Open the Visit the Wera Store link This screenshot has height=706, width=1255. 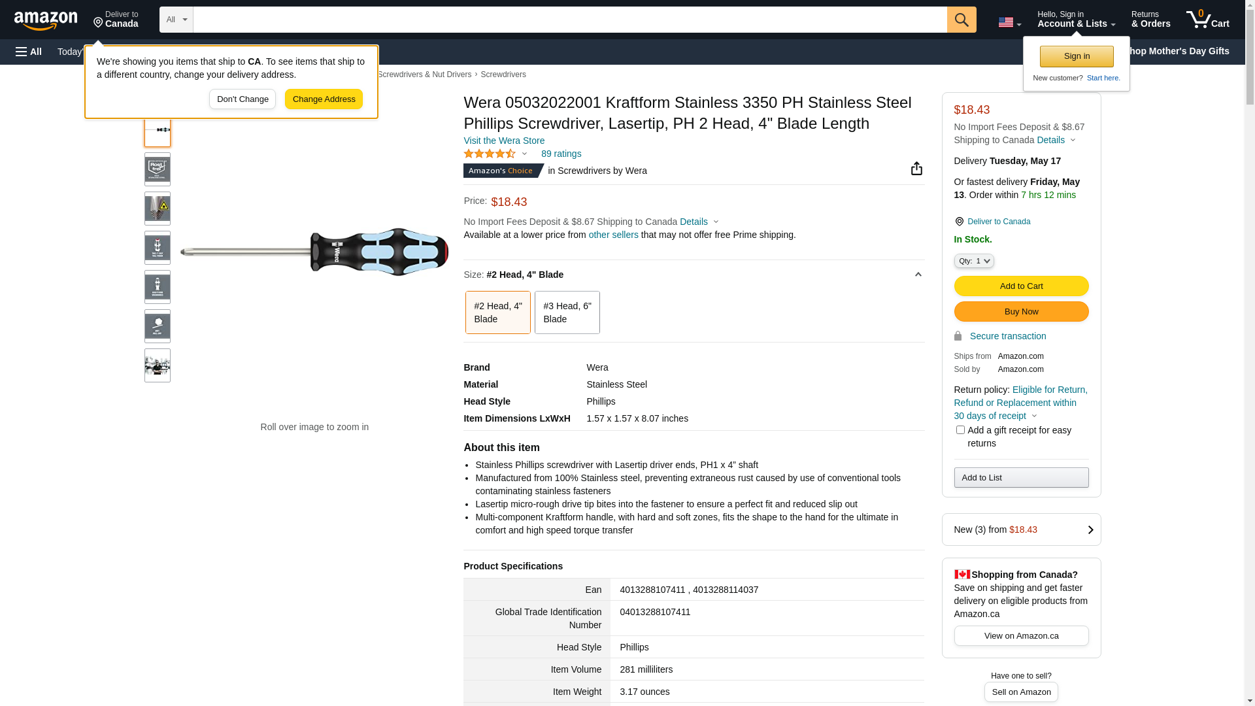504,141
